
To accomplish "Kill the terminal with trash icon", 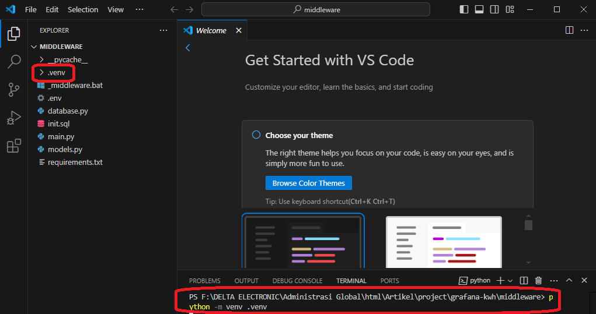I will 539,281.
